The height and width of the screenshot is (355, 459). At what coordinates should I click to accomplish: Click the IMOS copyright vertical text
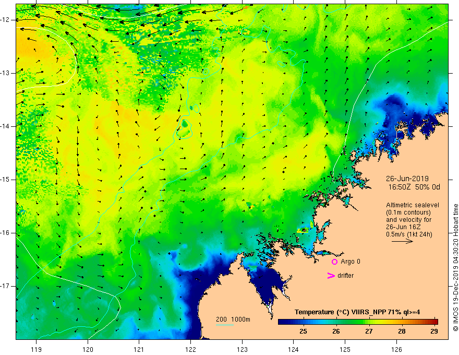click(455, 267)
